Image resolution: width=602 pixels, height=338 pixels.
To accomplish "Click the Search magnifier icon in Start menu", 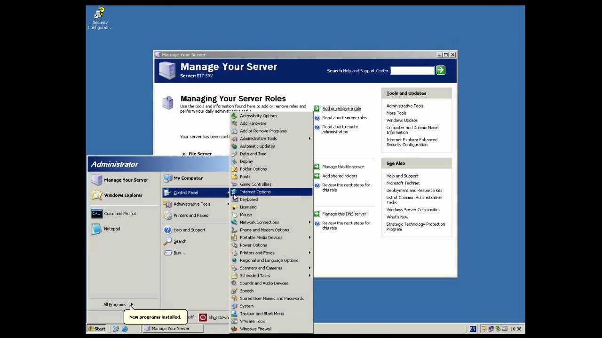I will [x=167, y=241].
